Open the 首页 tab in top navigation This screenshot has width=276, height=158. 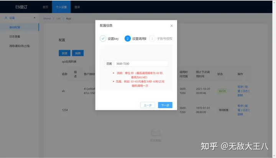[x=46, y=7]
